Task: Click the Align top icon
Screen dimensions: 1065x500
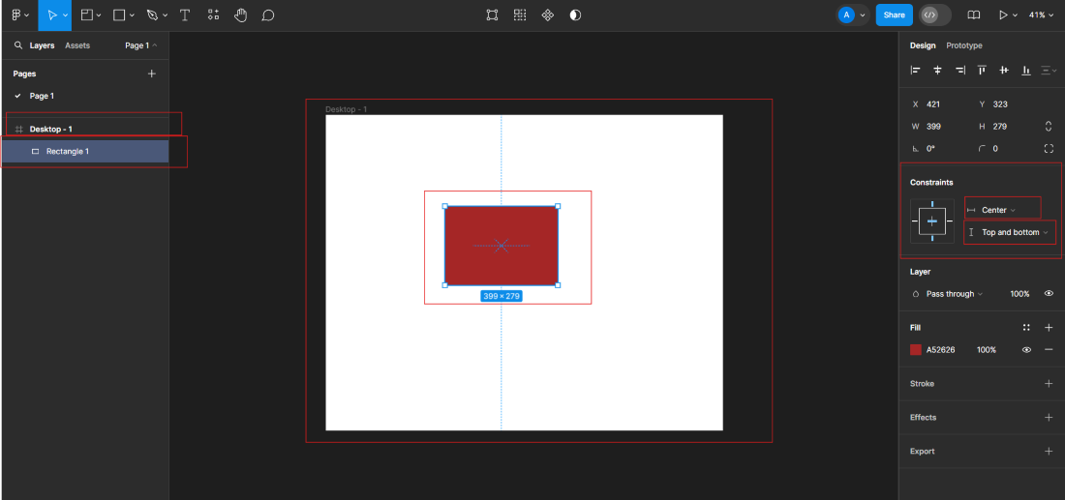Action: coord(982,70)
